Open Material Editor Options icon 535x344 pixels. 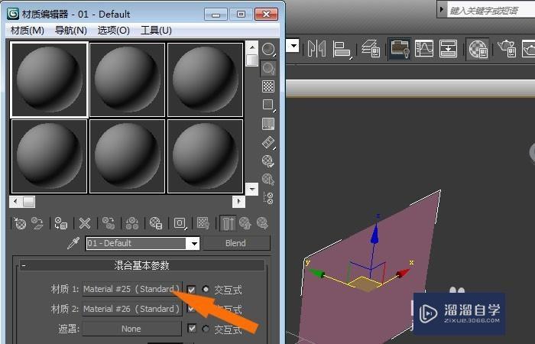(268, 161)
